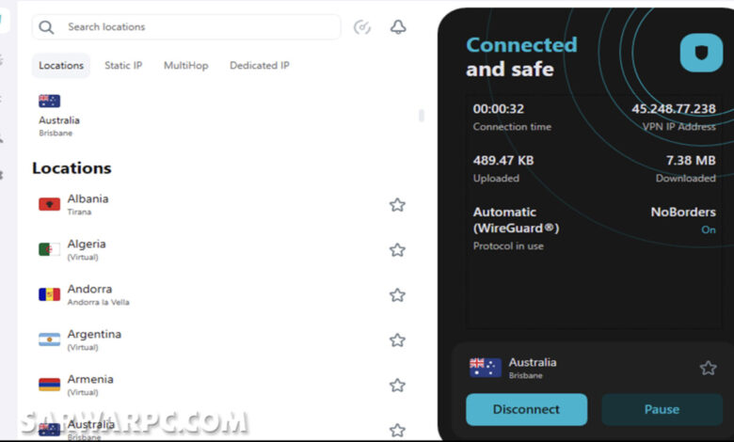Focus the Search locations field
734x442 pixels.
click(186, 27)
